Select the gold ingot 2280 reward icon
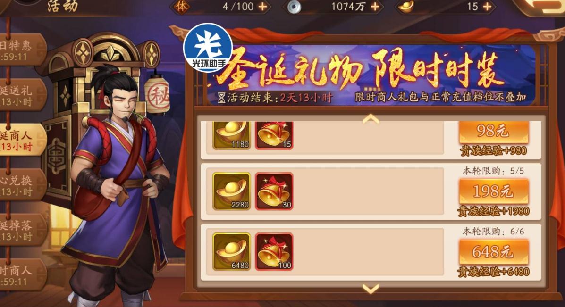Viewport: 565px width, 307px height. point(231,191)
